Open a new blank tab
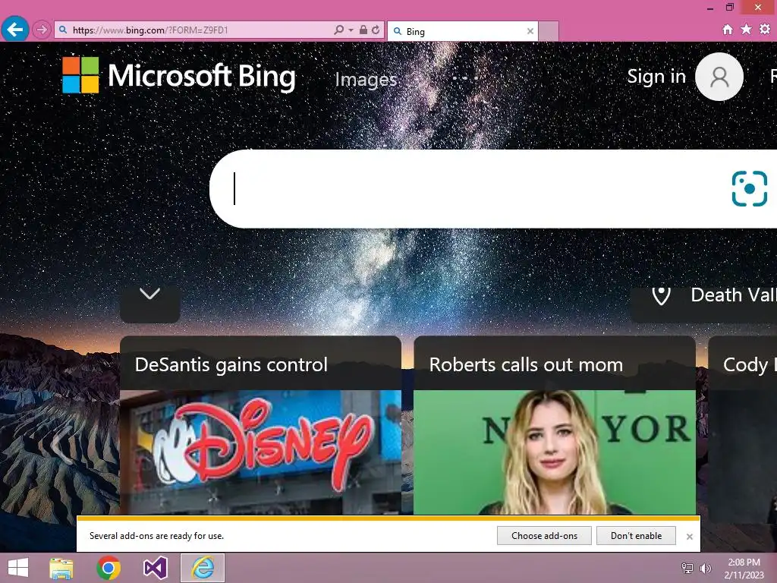The image size is (777, 583). (549, 31)
